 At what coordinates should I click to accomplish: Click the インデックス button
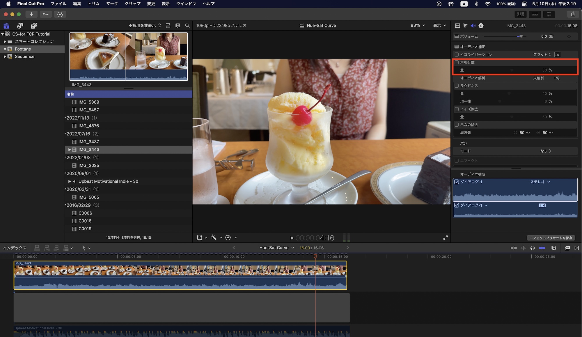pos(15,248)
